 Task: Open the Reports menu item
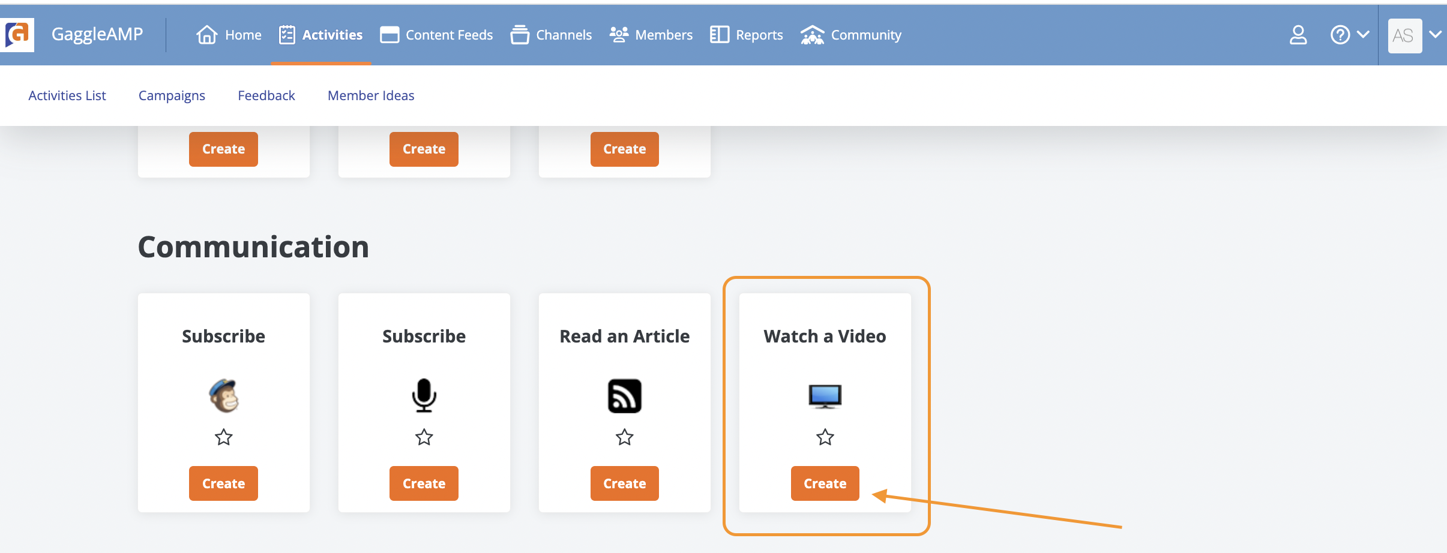click(747, 35)
